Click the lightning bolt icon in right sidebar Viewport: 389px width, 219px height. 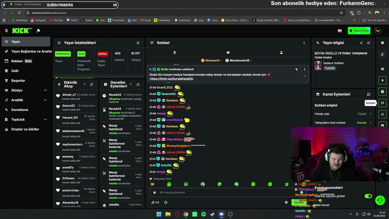(382, 81)
